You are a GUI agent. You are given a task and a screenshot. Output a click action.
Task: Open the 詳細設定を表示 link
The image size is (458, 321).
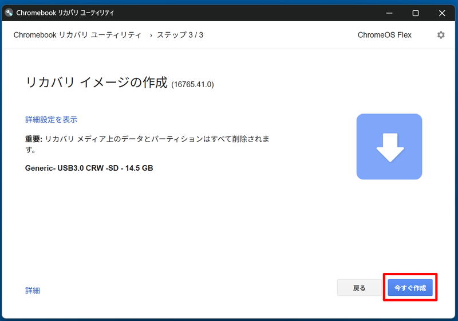pyautogui.click(x=51, y=120)
